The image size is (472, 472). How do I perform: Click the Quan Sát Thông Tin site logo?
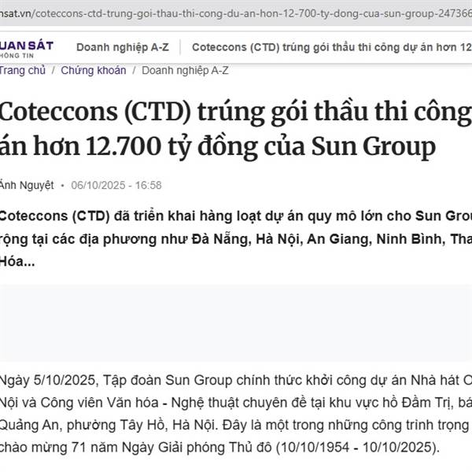pyautogui.click(x=26, y=47)
